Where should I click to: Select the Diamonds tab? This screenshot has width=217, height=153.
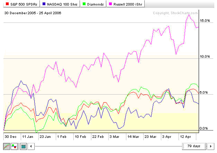click(x=93, y=4)
